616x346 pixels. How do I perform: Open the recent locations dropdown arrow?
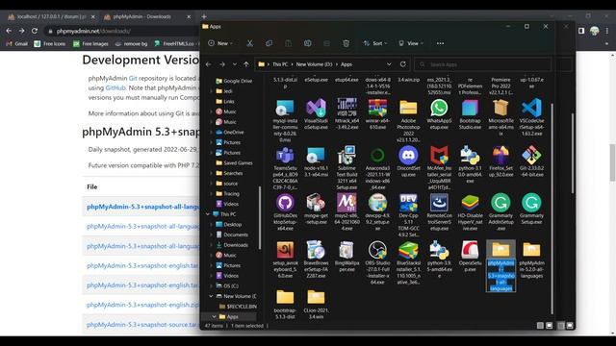click(x=235, y=64)
